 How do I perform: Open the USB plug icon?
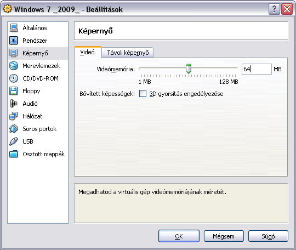pos(14,141)
